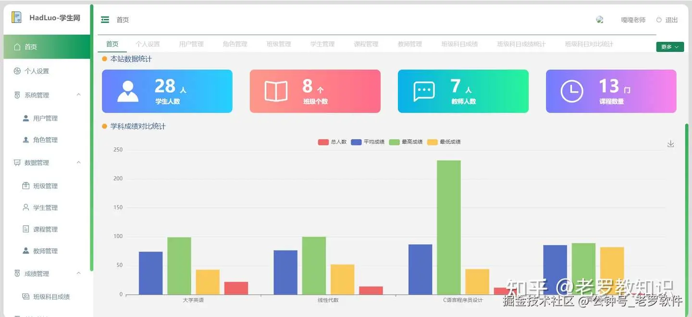Open 个人设置 in the sidebar

coord(47,71)
